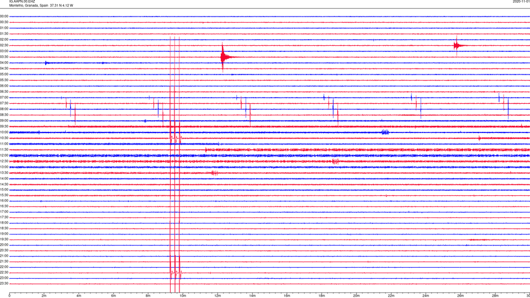Click the 00:00 time label

pyautogui.click(x=4, y=16)
